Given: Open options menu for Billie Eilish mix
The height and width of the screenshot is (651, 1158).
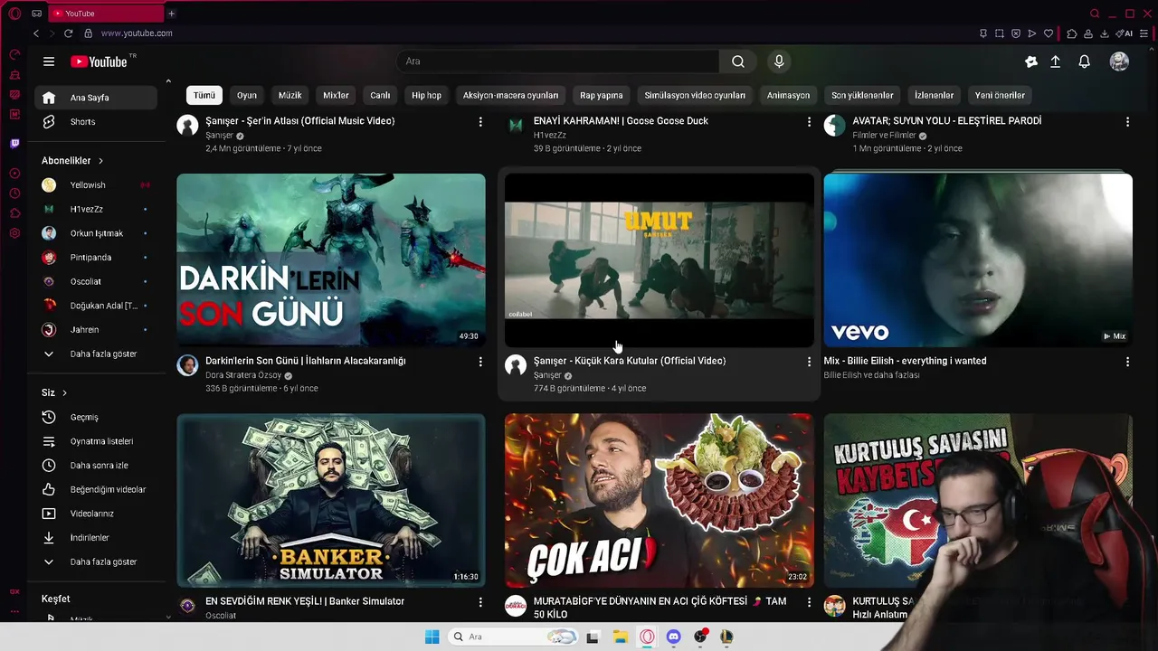Looking at the screenshot, I should coord(1127,362).
